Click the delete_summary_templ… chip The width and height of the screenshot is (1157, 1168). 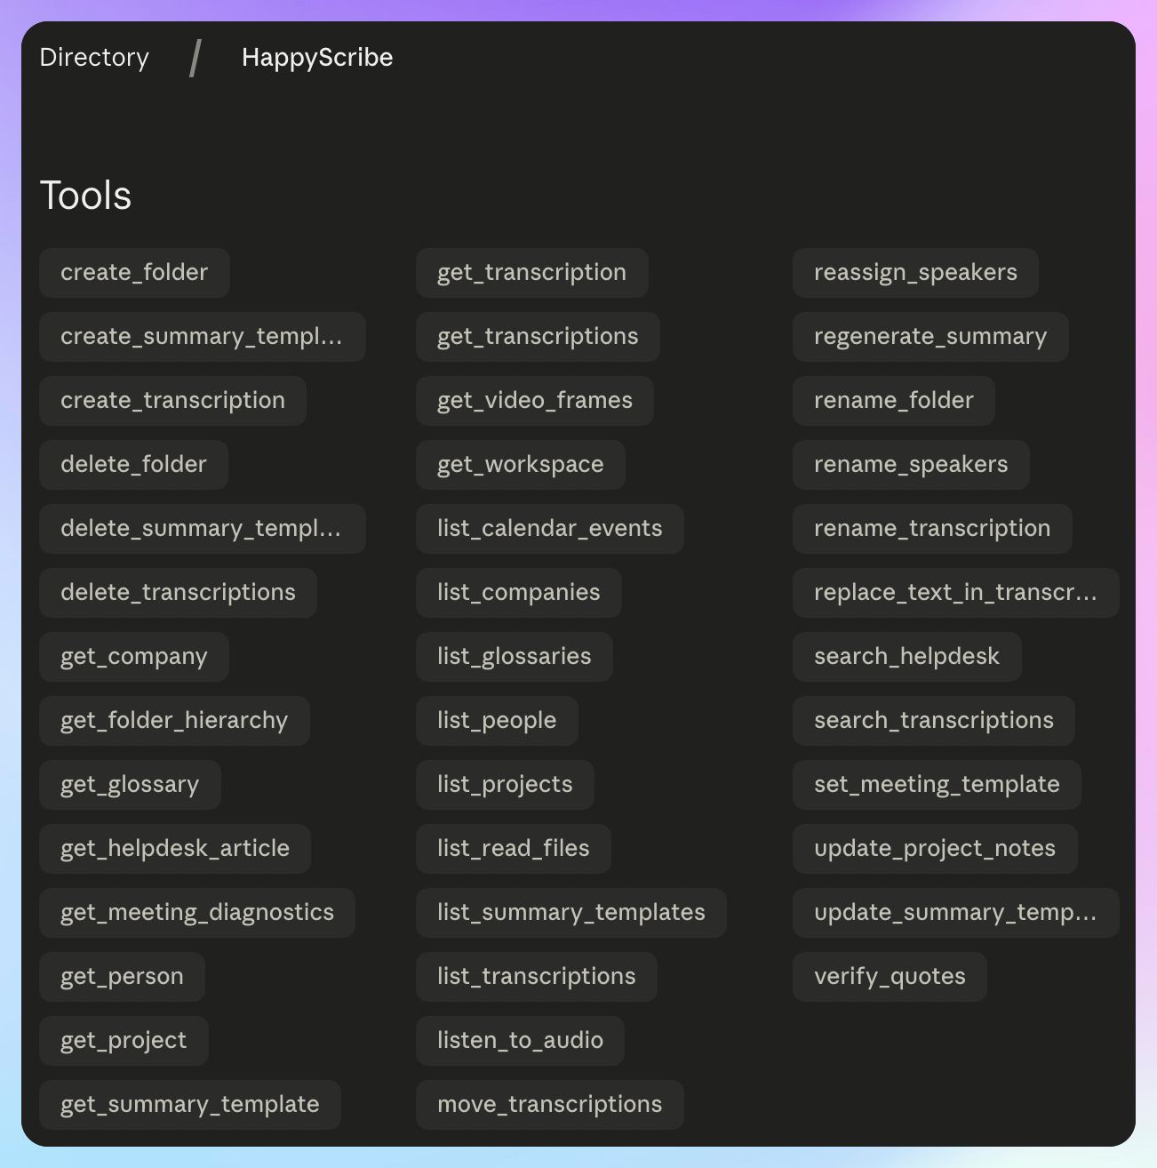coord(202,529)
